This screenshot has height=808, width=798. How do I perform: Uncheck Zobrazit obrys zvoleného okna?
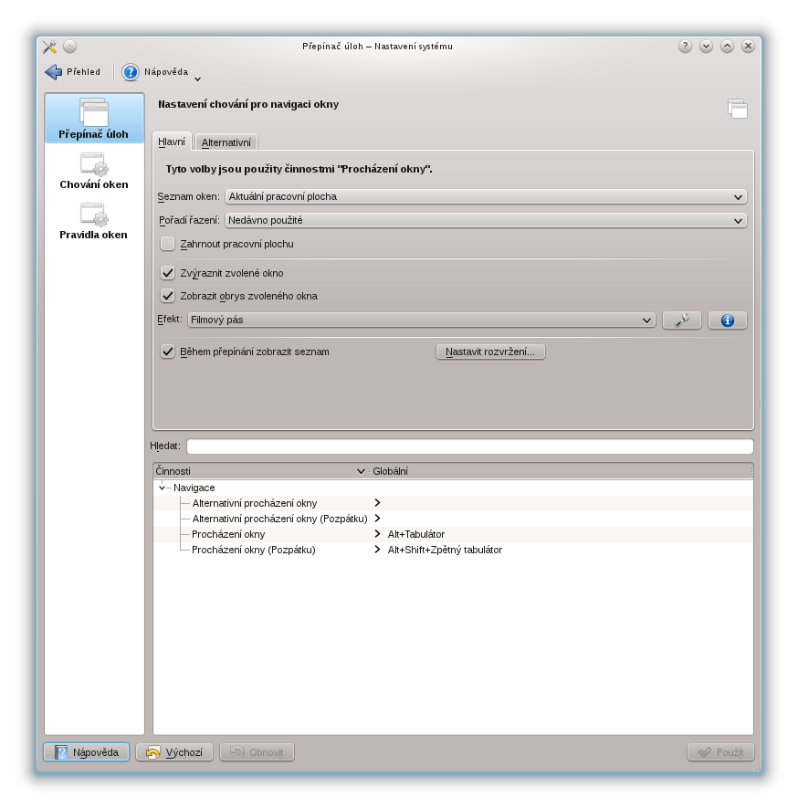(x=167, y=296)
